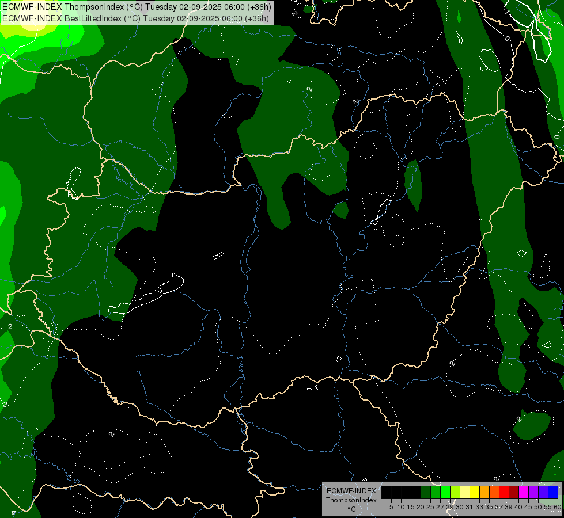The width and height of the screenshot is (564, 518).
Task: Click the magenta 40-45 legend swatch
Action: pyautogui.click(x=524, y=492)
